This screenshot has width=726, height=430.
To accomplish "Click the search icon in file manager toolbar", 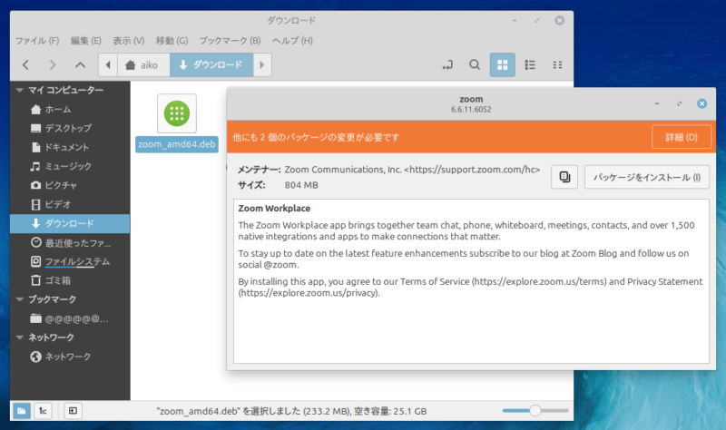I will (x=474, y=65).
